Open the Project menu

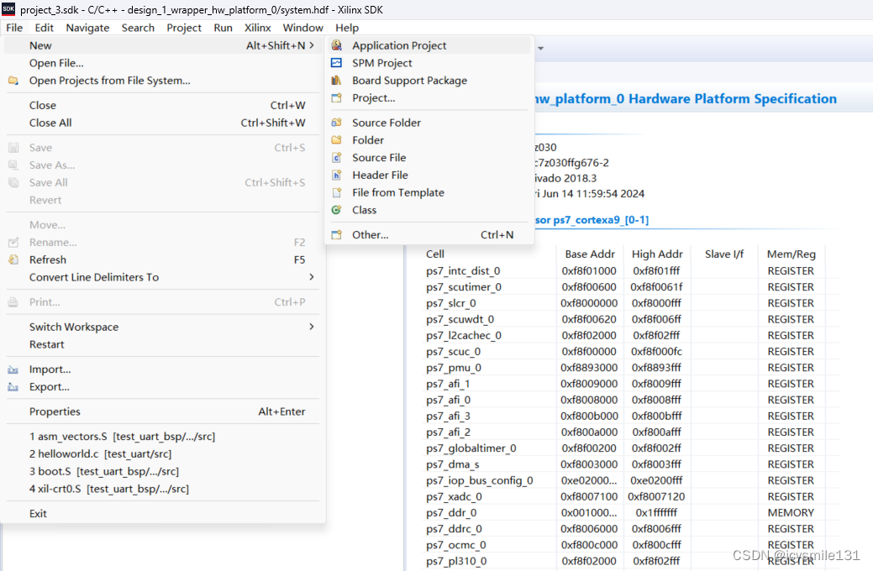tap(184, 28)
